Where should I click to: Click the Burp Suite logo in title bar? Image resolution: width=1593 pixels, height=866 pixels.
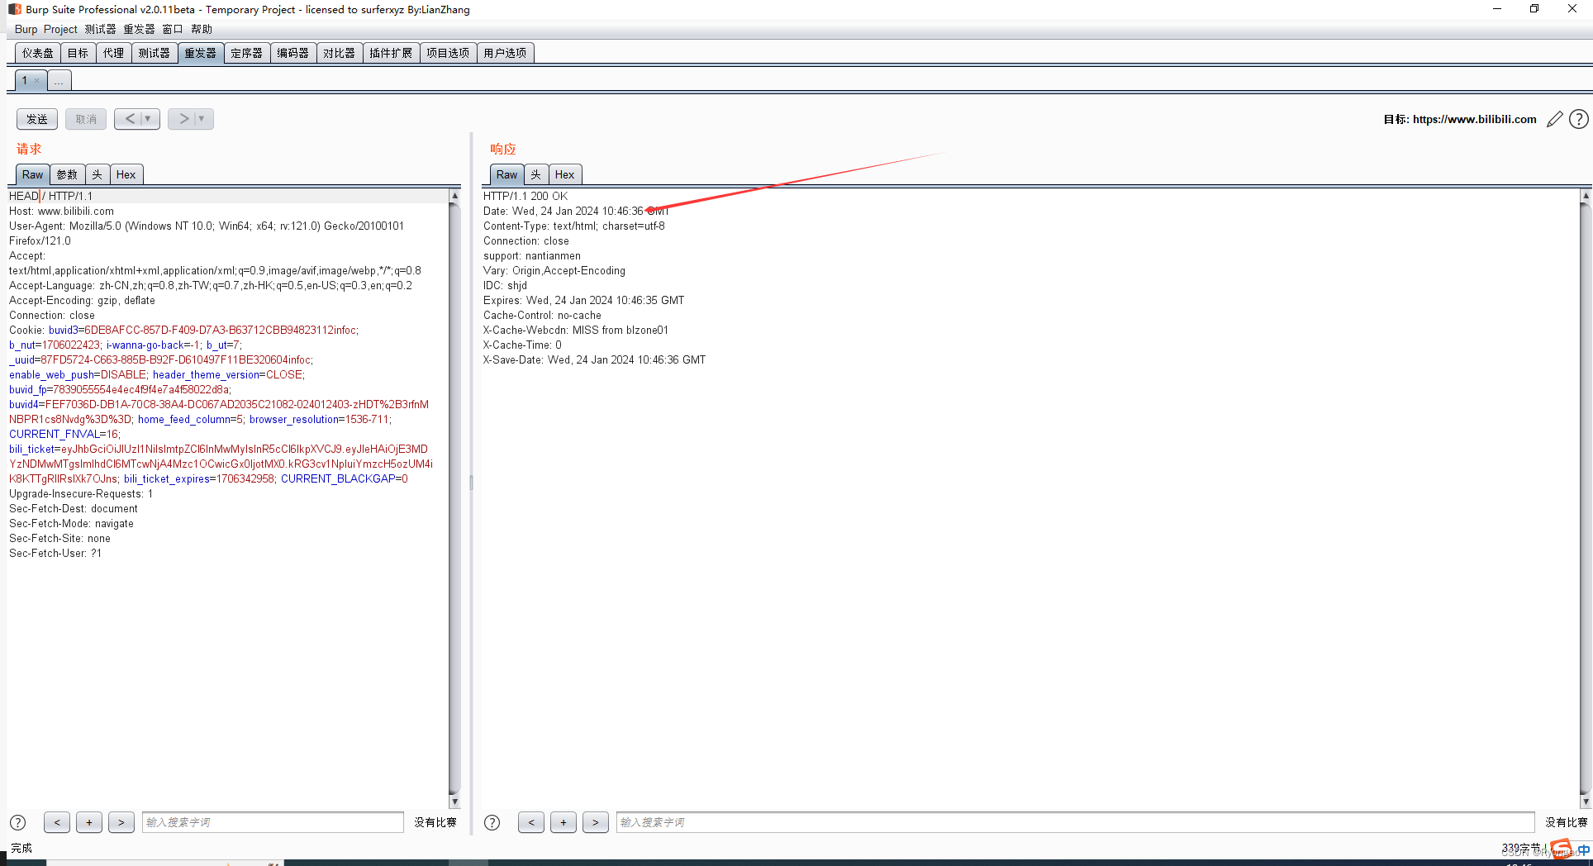pyautogui.click(x=14, y=9)
